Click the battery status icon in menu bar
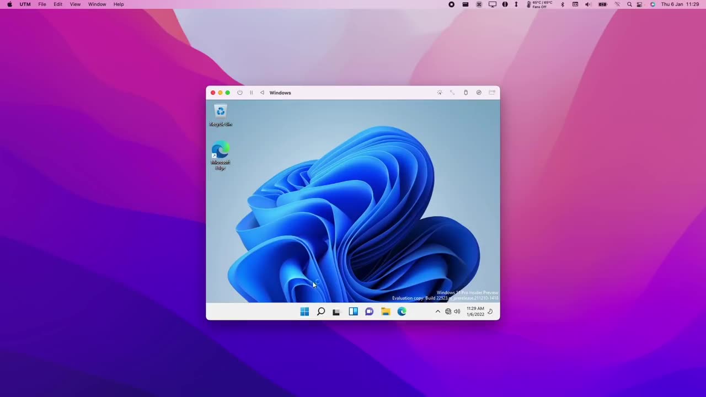The width and height of the screenshot is (706, 397). (603, 4)
